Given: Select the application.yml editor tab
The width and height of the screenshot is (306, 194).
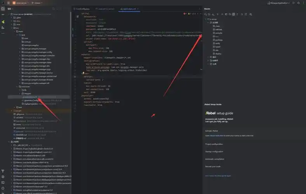Looking at the screenshot, I should (x=131, y=8).
